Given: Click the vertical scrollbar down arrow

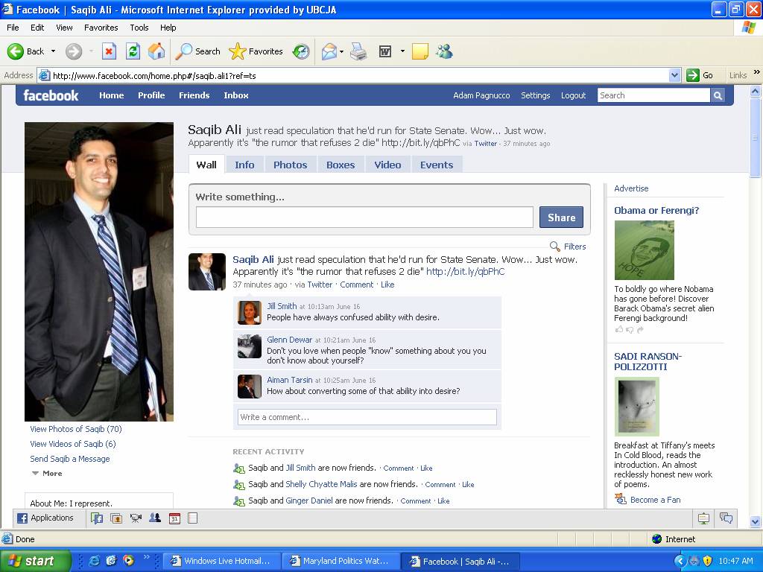Looking at the screenshot, I should [x=756, y=522].
